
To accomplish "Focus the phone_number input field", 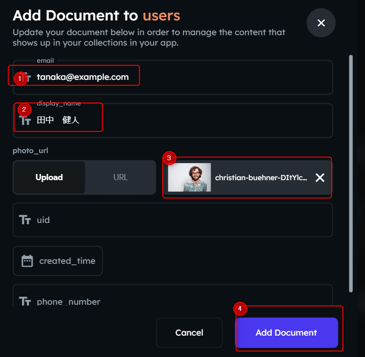I will [173, 295].
